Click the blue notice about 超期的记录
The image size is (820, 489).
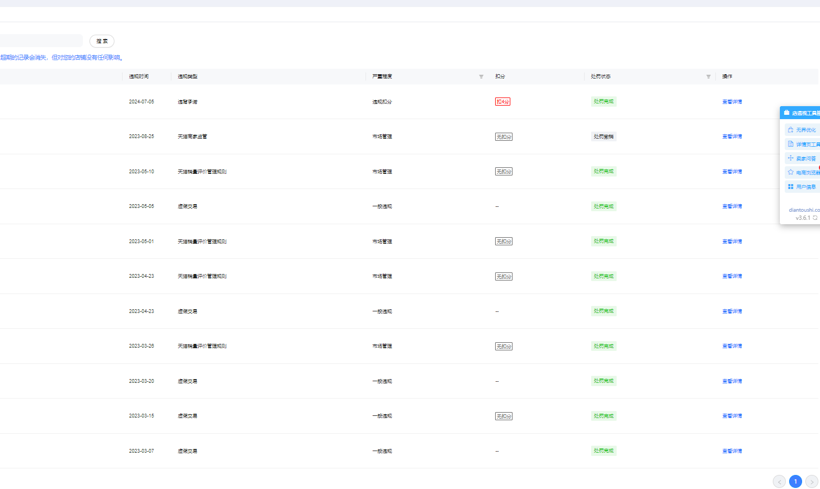point(62,57)
